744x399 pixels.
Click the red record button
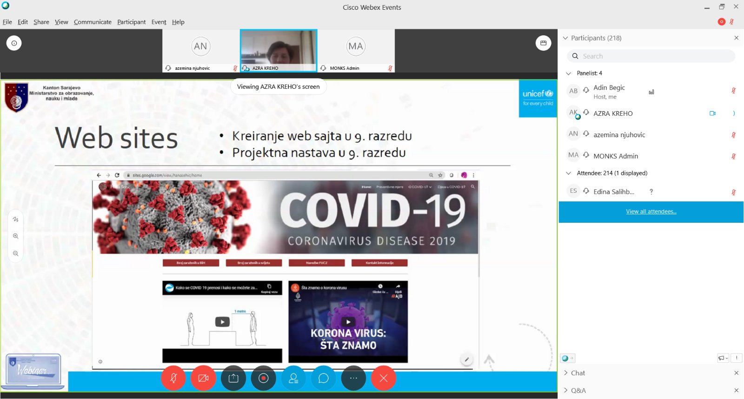[x=263, y=379]
